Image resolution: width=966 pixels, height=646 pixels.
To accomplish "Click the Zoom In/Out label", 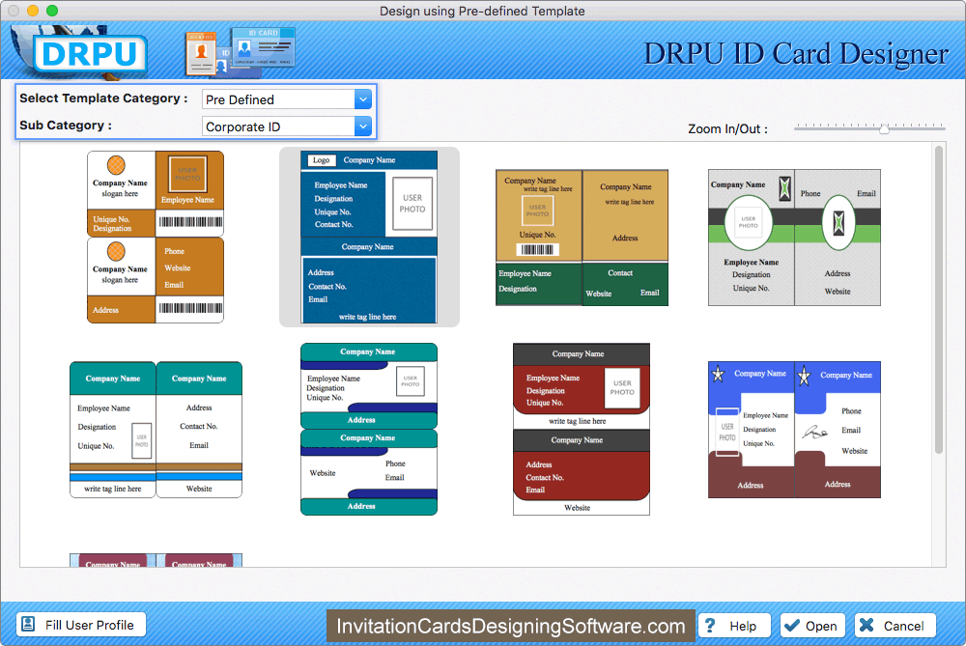I will point(727,128).
